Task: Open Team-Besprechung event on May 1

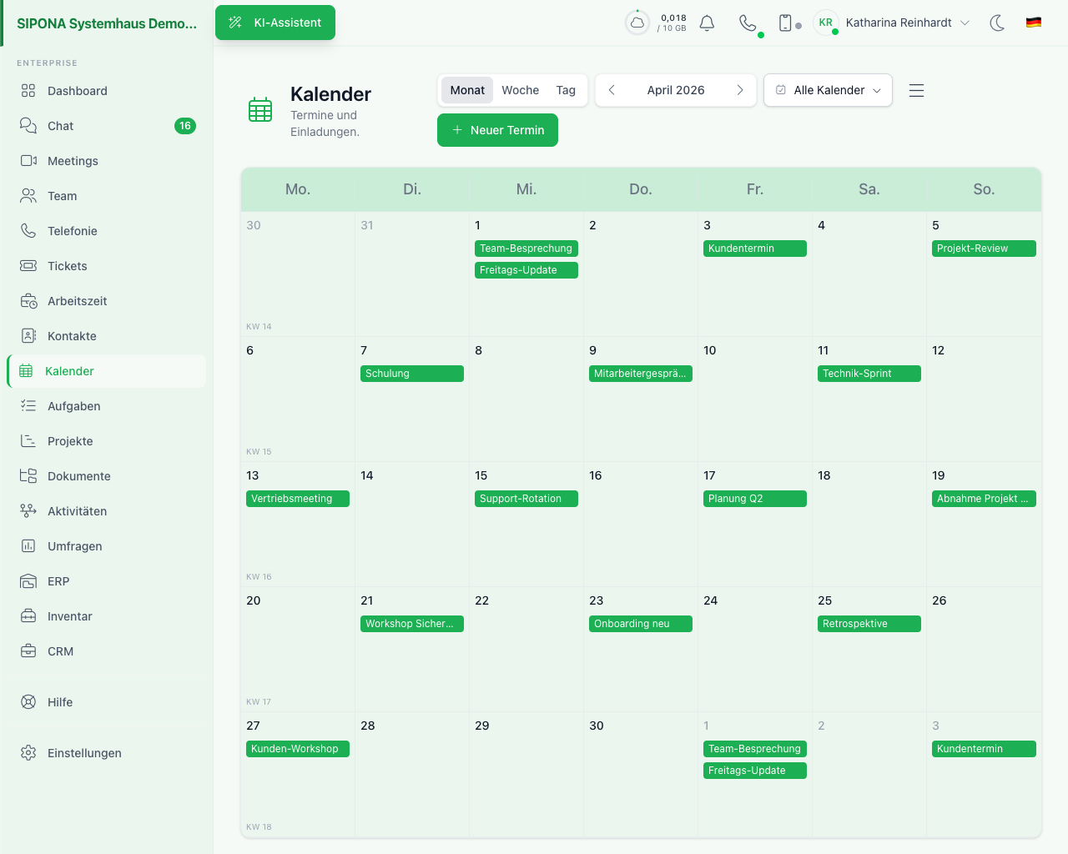Action: 755,749
